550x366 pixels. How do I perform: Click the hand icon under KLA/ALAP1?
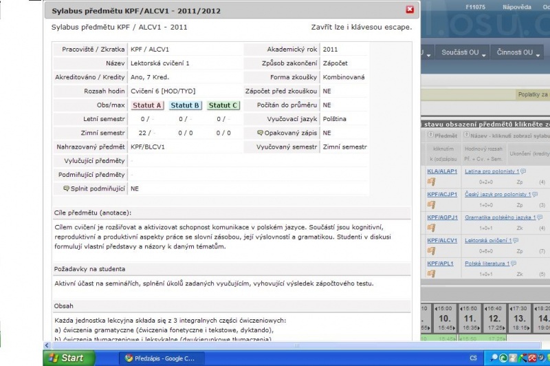pyautogui.click(x=432, y=182)
